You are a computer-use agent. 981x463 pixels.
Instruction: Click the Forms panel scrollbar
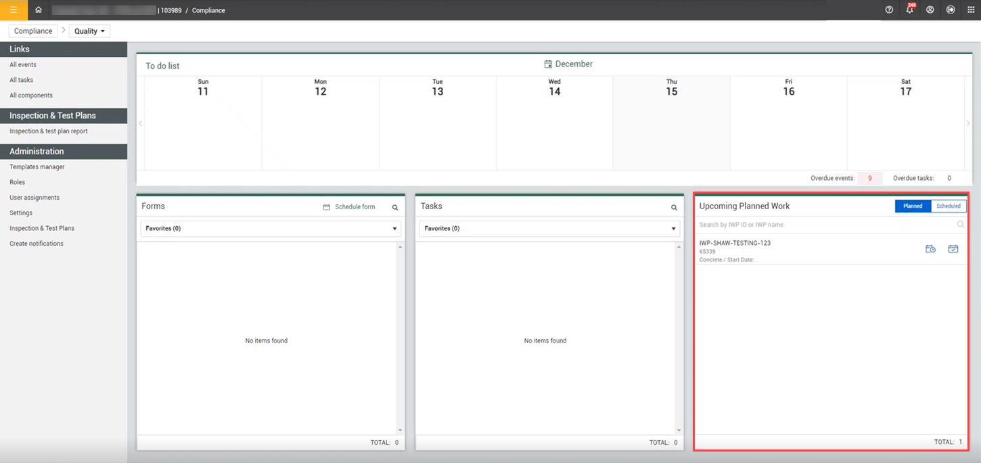401,338
